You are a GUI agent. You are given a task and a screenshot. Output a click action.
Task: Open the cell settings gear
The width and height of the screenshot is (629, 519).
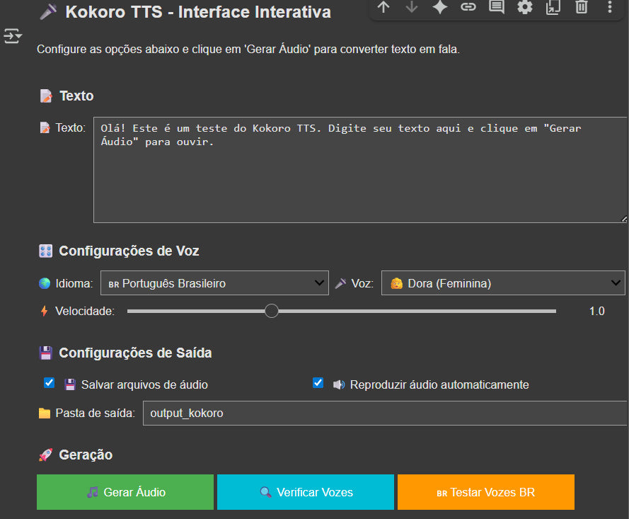tap(525, 7)
